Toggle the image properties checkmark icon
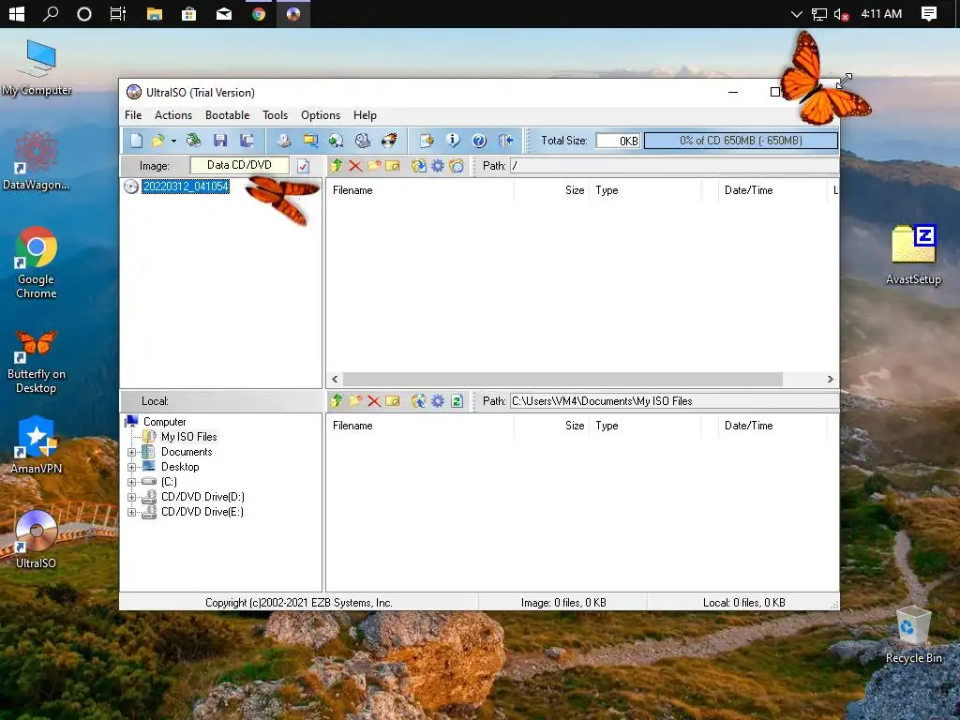Image resolution: width=960 pixels, height=720 pixels. [x=303, y=166]
